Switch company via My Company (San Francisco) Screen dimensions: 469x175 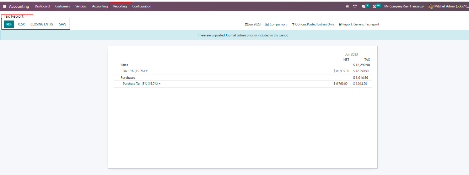(404, 6)
